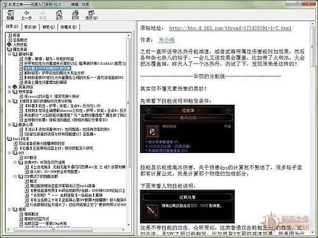Select topic 推演的回蓝方式
Screen dimensions: 318x238
pos(37,218)
